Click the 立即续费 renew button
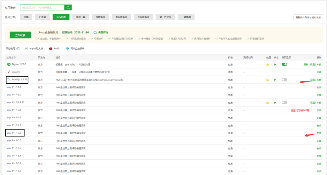The height and width of the screenshot is (175, 327). 20,35
